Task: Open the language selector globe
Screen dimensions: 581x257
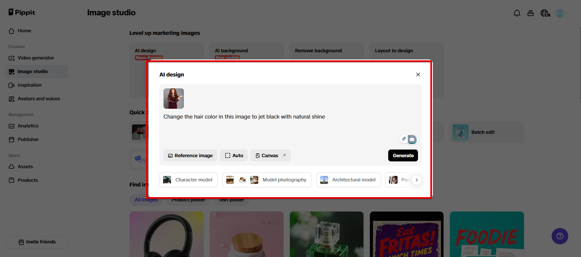Action: click(x=545, y=13)
